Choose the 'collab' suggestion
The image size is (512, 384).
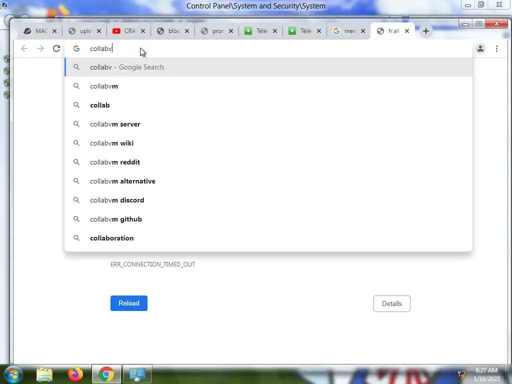(268, 105)
